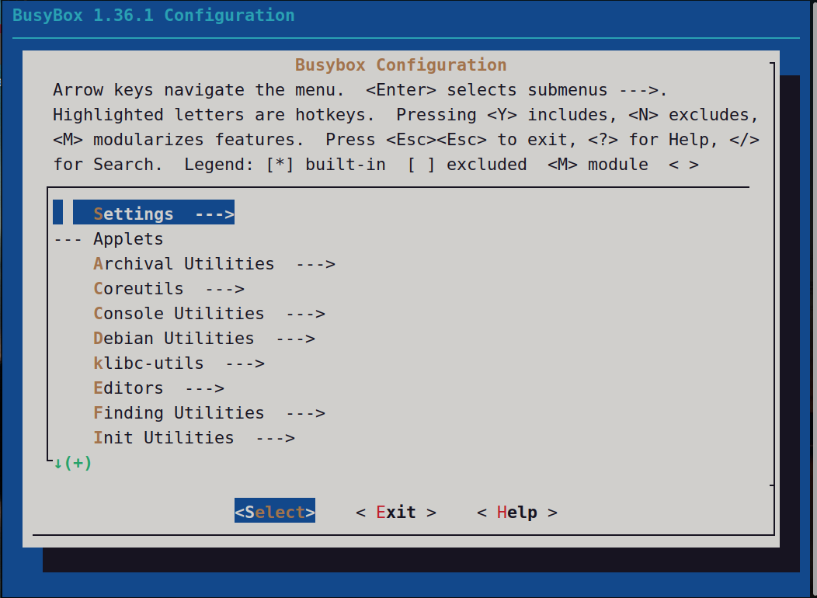817x598 pixels.
Task: Click the blue cursor block before Settings
Action: tap(57, 212)
